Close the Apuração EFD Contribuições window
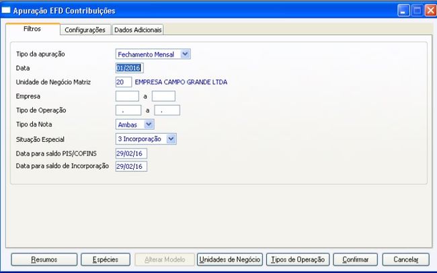 (430, 11)
